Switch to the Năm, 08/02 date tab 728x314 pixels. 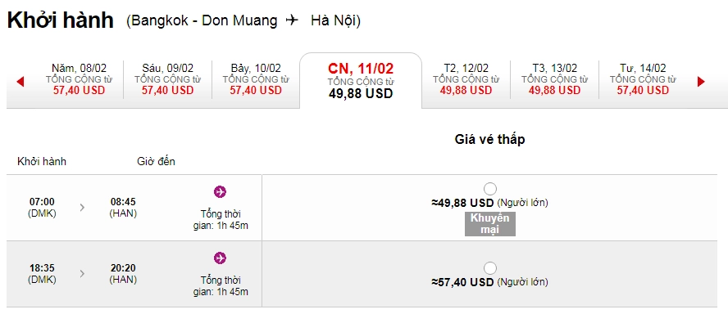(79, 79)
